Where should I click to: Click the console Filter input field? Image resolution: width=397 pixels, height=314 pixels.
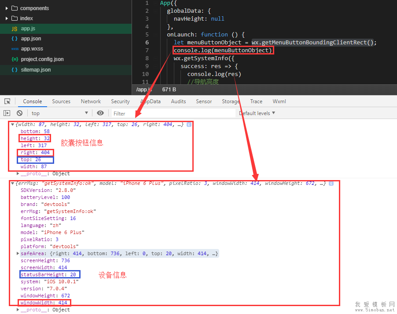[x=172, y=113]
